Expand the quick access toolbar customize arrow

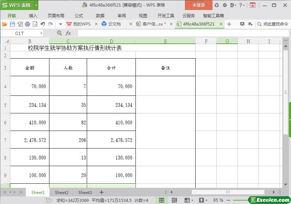pyautogui.click(x=60, y=24)
